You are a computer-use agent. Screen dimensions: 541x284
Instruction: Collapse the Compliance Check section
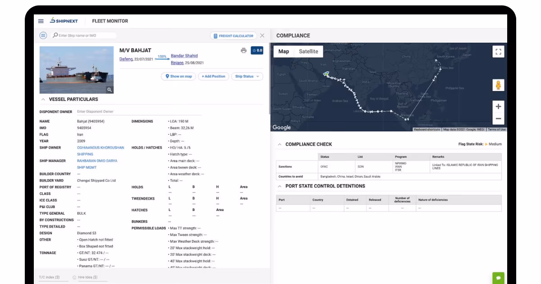[280, 144]
